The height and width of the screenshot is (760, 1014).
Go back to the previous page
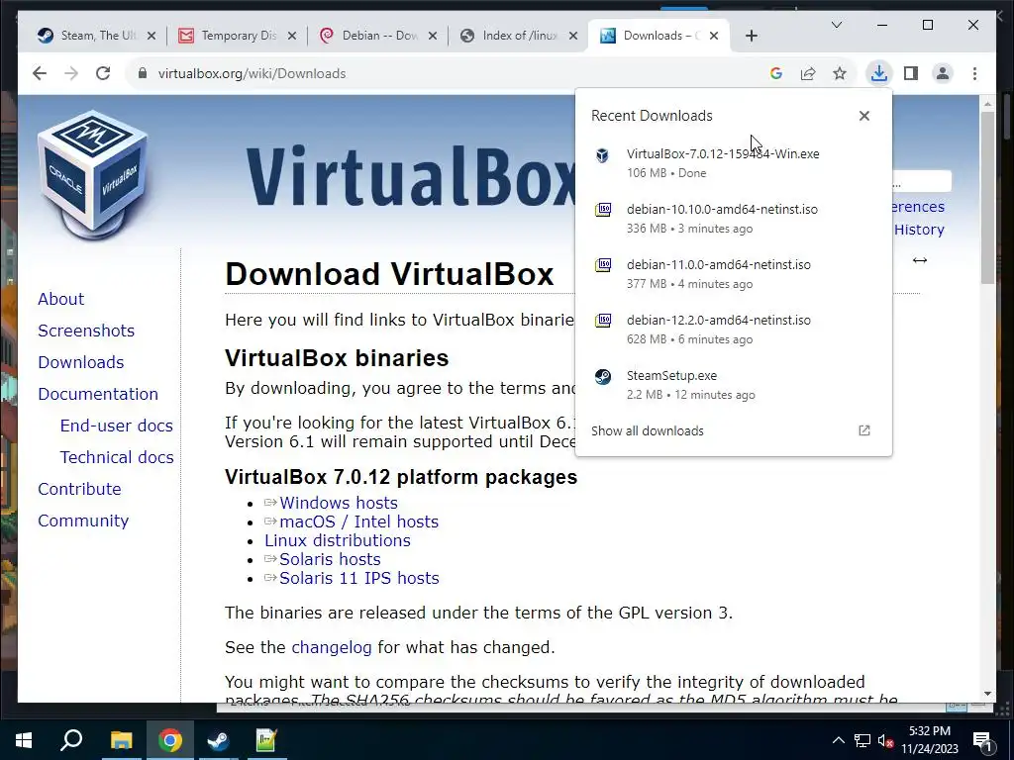pyautogui.click(x=40, y=73)
